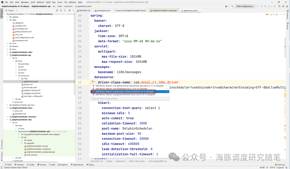Toggle the Maven side panel
The width and height of the screenshot is (290, 169).
(x=287, y=27)
